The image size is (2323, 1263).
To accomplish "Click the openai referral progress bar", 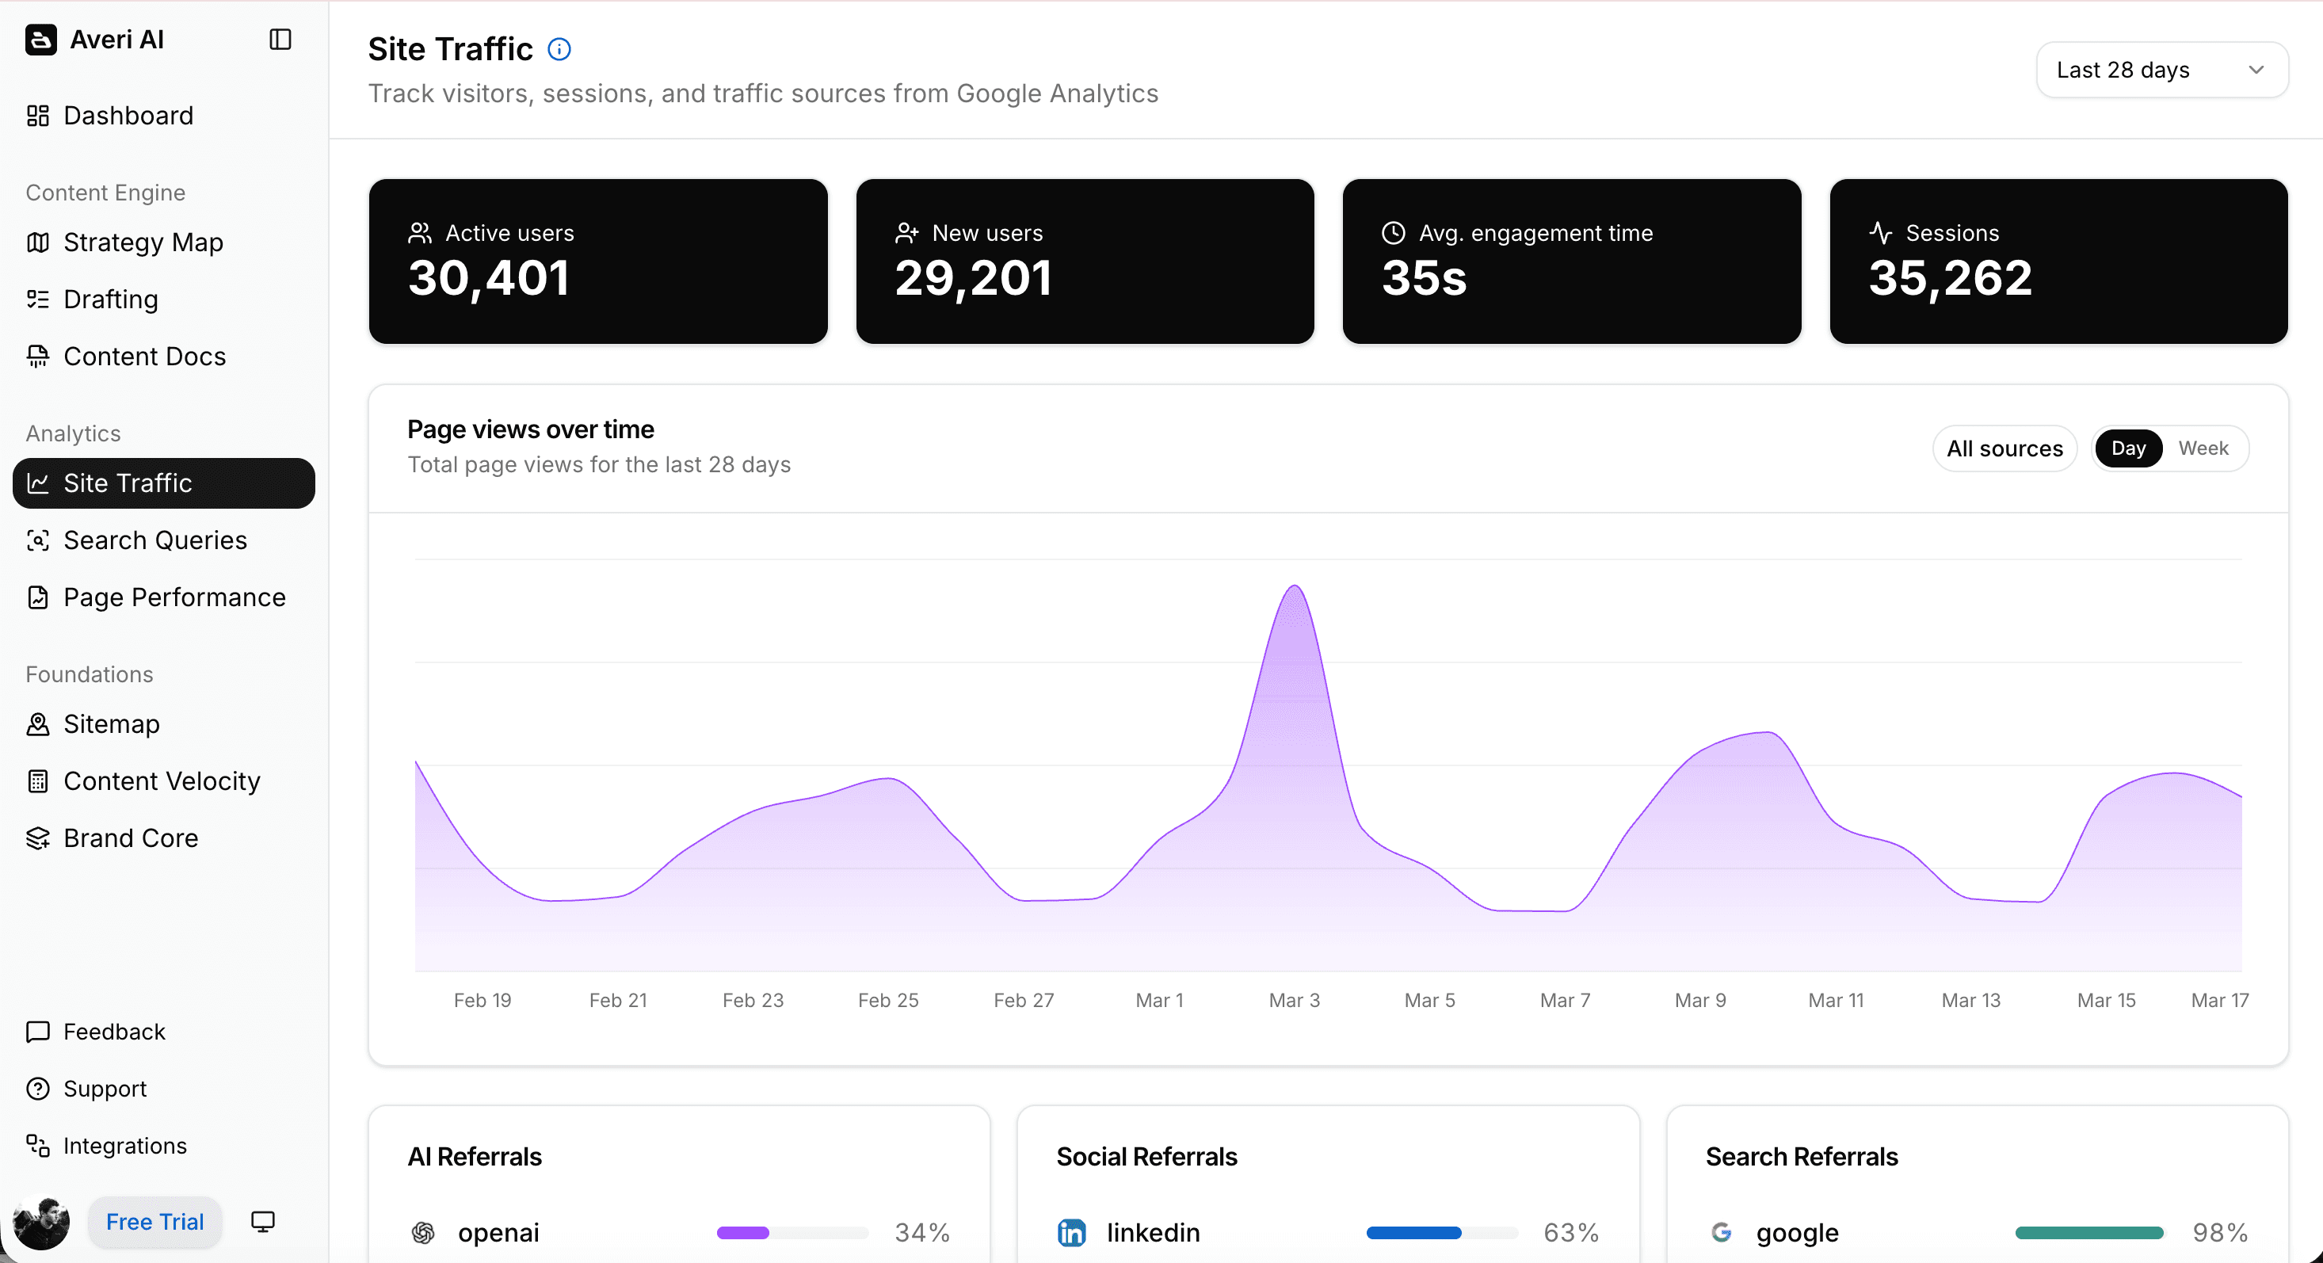I will [x=791, y=1232].
